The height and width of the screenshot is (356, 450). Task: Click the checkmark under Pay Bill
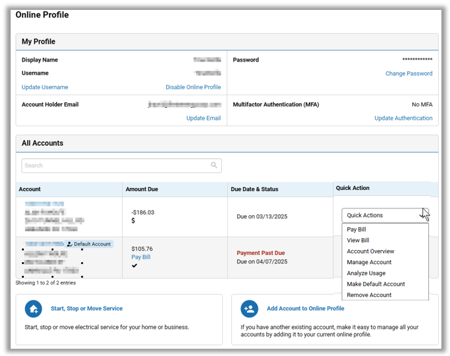click(135, 266)
